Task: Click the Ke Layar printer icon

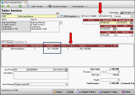Action: 122,13
